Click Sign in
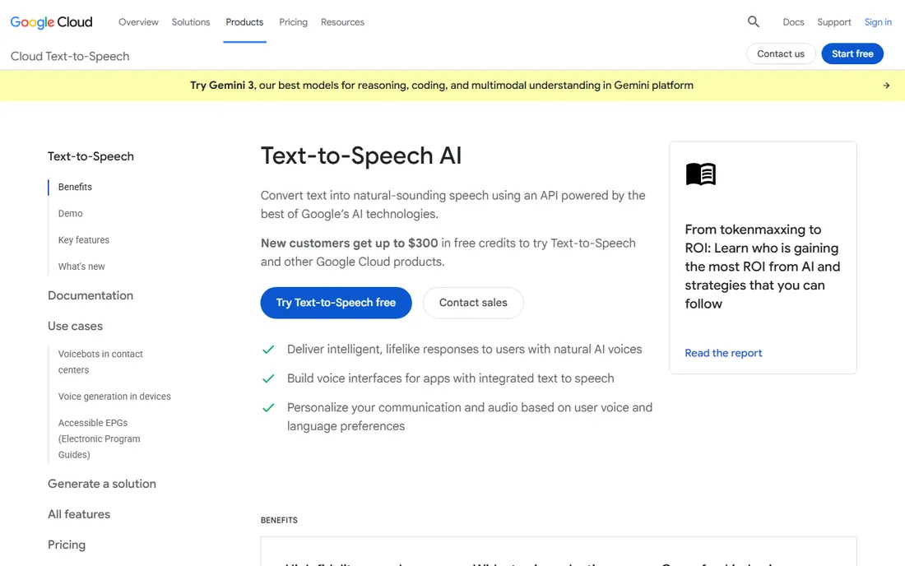The width and height of the screenshot is (905, 566). 878,22
